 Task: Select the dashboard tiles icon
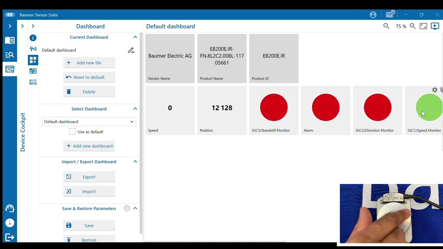(33, 60)
